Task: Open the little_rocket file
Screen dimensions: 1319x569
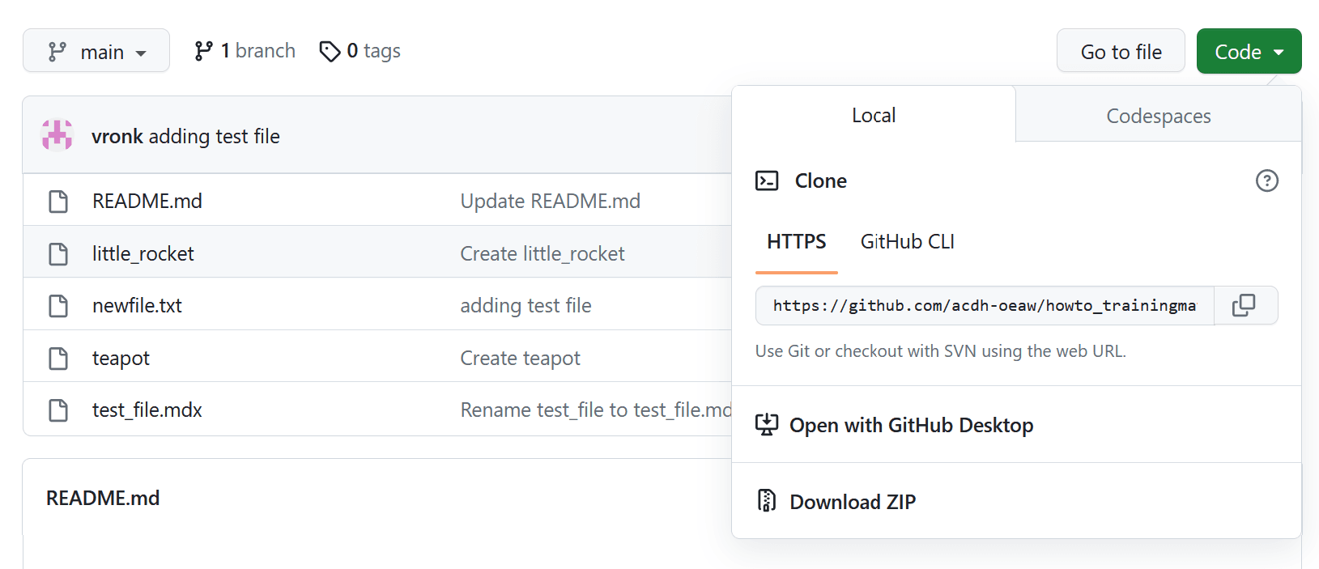Action: click(143, 254)
